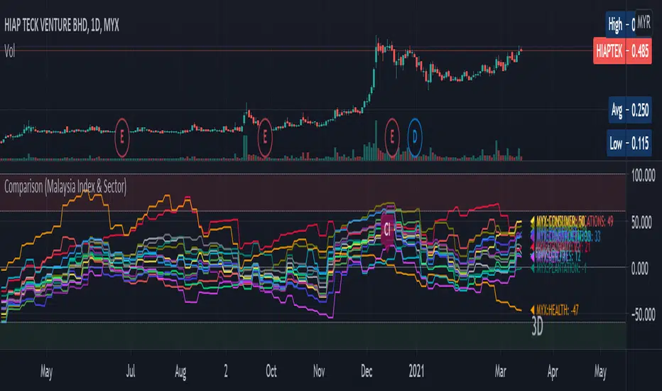This screenshot has width=662, height=391.
Task: Click the MYR currency button
Action: point(644,22)
